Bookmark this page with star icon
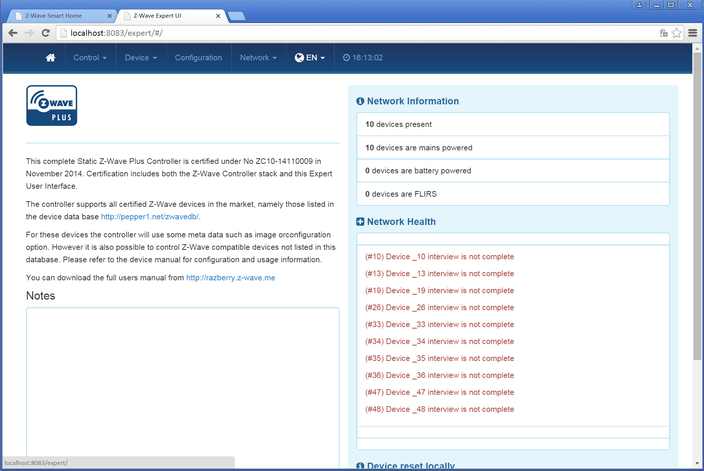Screen dimensions: 704x471 pos(677,33)
